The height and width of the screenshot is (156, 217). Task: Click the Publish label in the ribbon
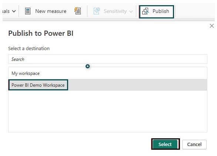pos(161,11)
